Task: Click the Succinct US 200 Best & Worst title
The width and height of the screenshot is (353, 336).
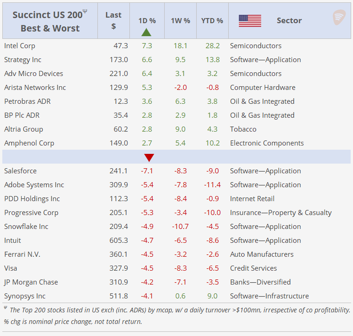Action: 50,21
